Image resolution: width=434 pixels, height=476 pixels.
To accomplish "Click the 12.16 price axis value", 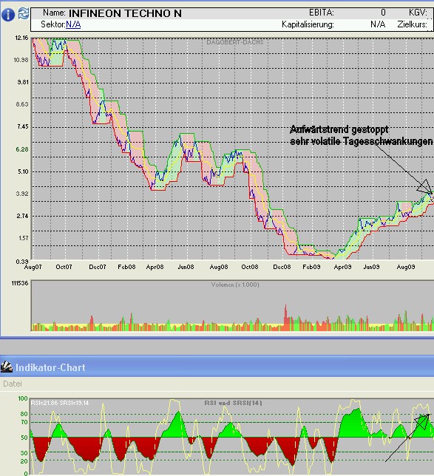I will coord(21,38).
